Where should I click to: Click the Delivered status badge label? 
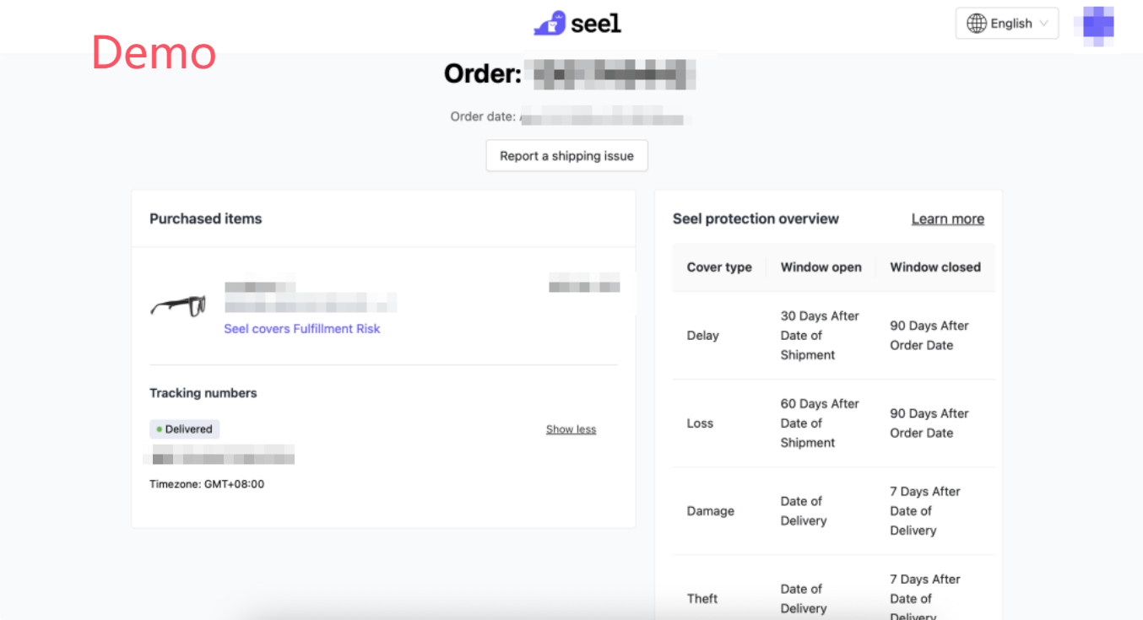point(188,429)
